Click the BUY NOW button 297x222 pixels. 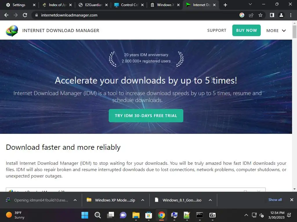coord(247,30)
